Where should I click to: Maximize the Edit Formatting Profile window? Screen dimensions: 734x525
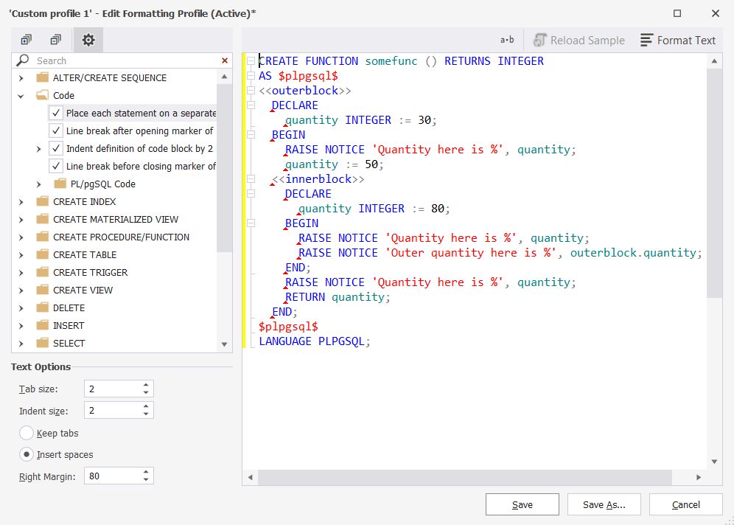677,13
